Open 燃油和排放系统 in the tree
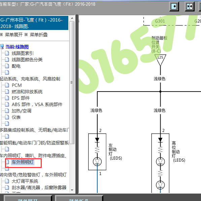The height and width of the screenshot is (201, 201). point(27,92)
